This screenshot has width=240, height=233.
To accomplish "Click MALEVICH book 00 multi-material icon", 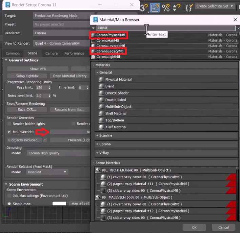I will (98, 197).
